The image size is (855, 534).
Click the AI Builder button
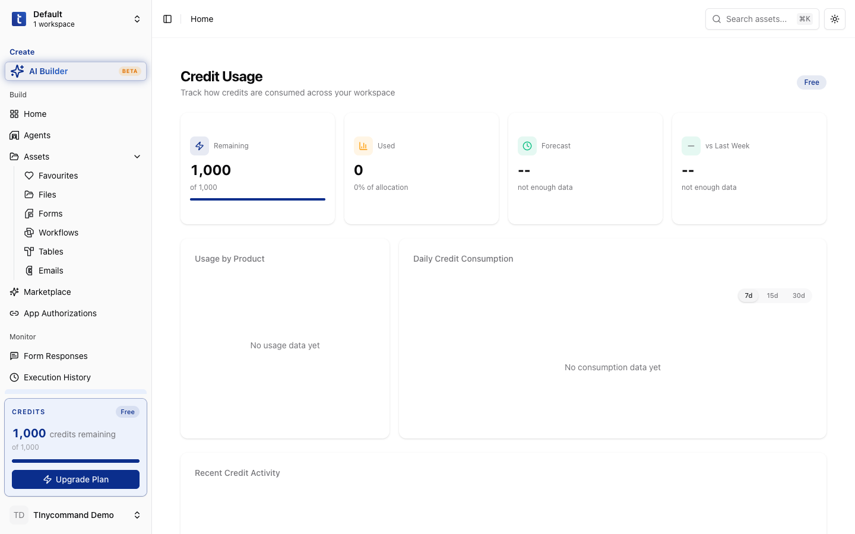tap(75, 71)
